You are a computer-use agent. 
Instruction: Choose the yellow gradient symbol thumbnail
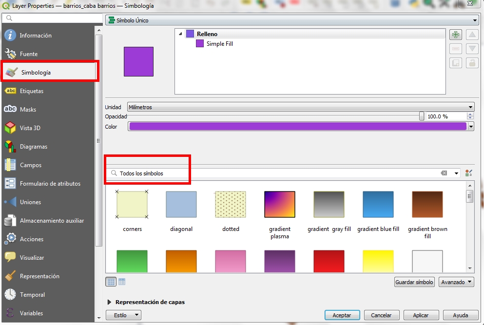[378, 261]
